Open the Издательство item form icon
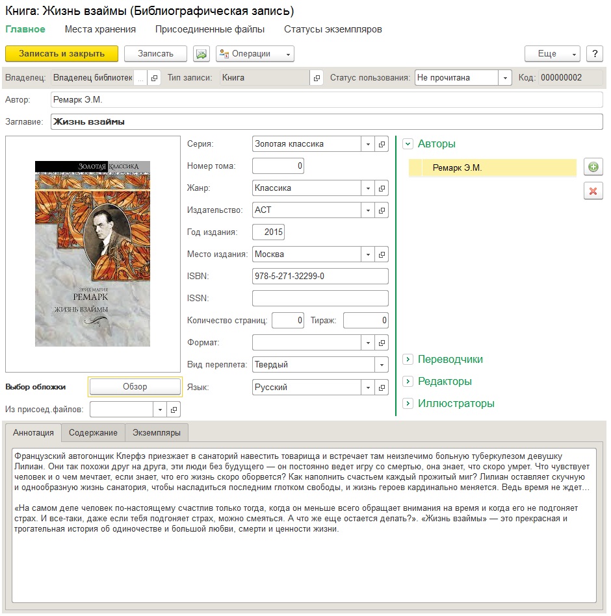611x616 pixels. click(382, 210)
